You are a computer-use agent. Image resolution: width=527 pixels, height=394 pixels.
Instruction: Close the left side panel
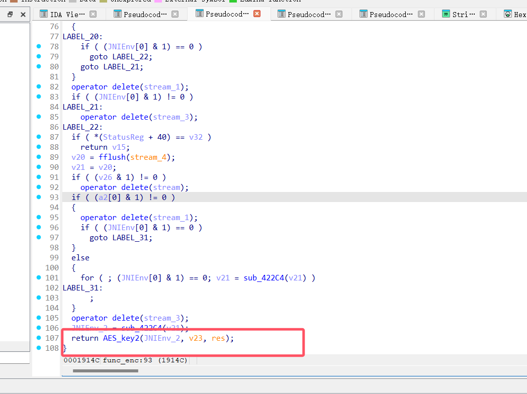23,15
